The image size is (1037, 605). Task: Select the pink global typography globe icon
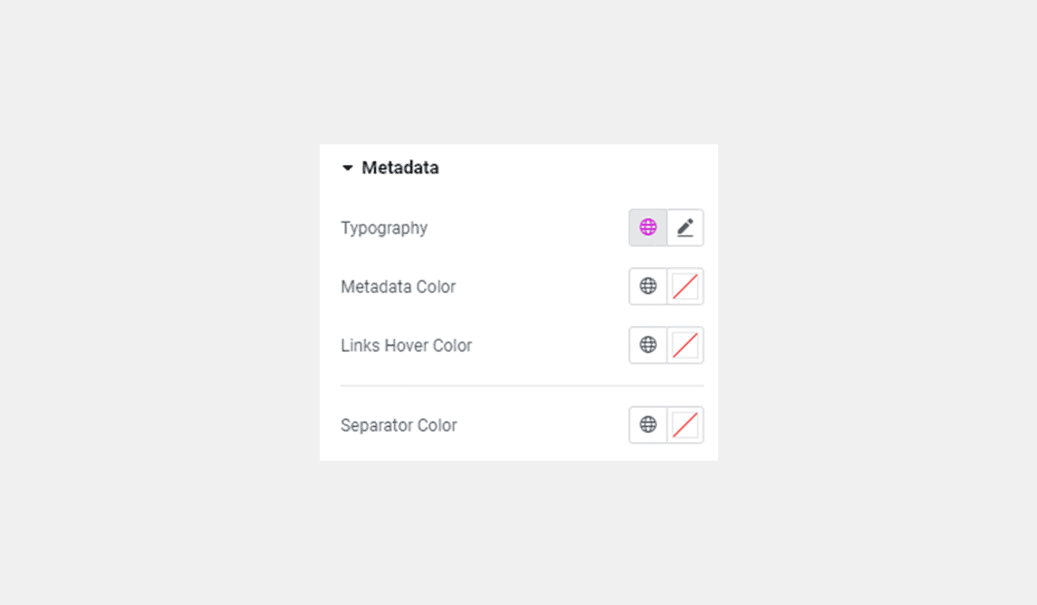647,227
